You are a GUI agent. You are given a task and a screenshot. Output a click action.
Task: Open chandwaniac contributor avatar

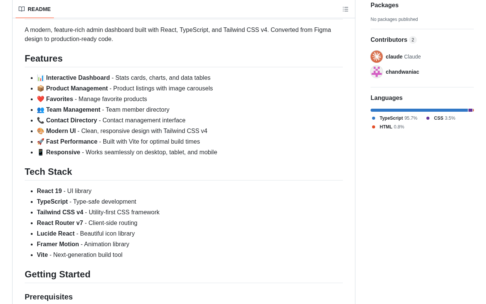coord(377,72)
